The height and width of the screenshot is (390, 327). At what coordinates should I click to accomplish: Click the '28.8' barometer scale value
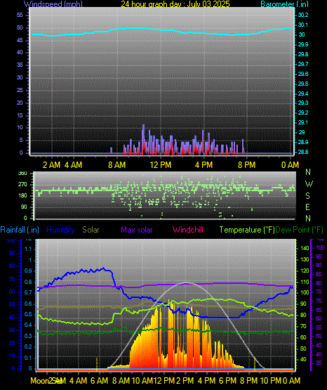point(303,152)
